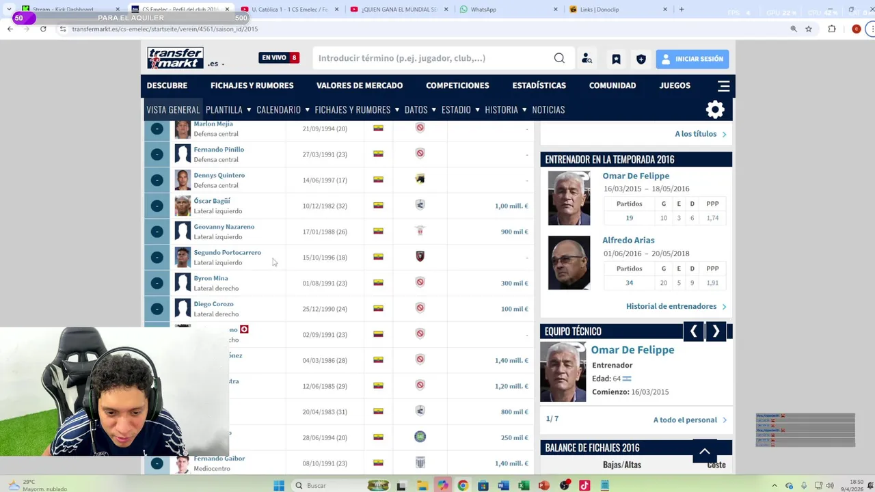
Task: Toggle the row button for Fernando Gaibor
Action: pos(157,463)
